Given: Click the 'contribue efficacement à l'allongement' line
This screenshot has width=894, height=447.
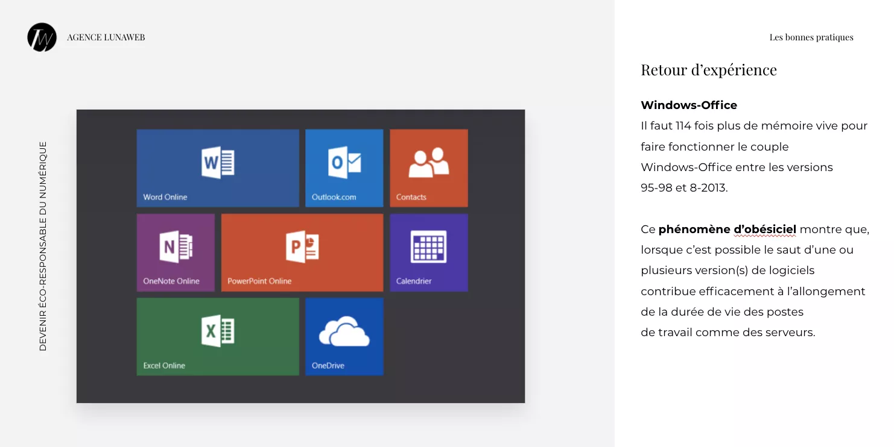Looking at the screenshot, I should [x=753, y=291].
